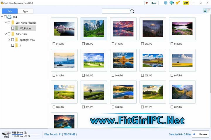Click the yellow BUY icon
Screen dimensions: 211x140
click(x=186, y=3)
